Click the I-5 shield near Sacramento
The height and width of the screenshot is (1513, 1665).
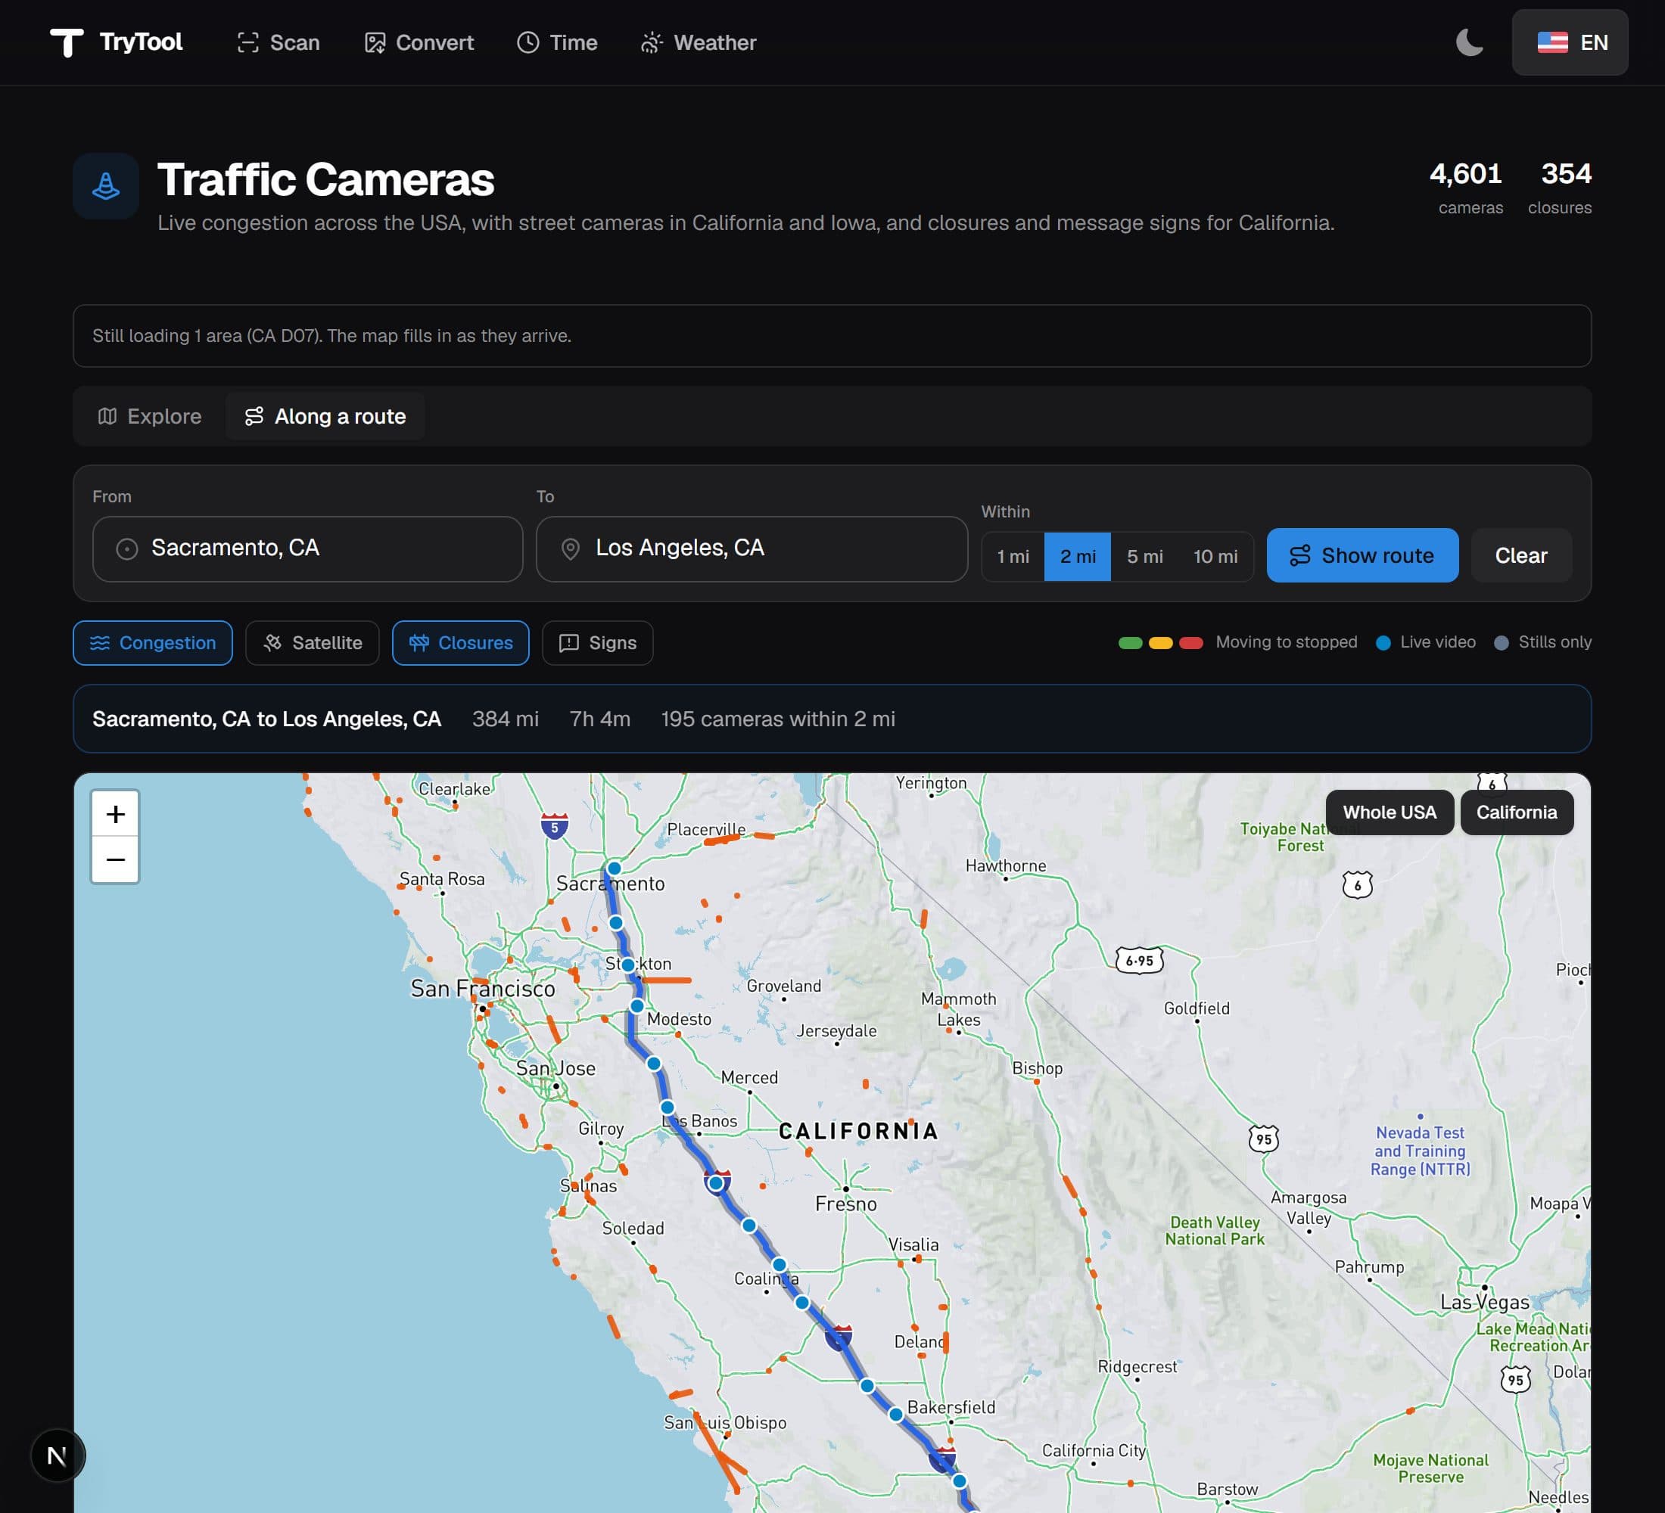coord(554,826)
